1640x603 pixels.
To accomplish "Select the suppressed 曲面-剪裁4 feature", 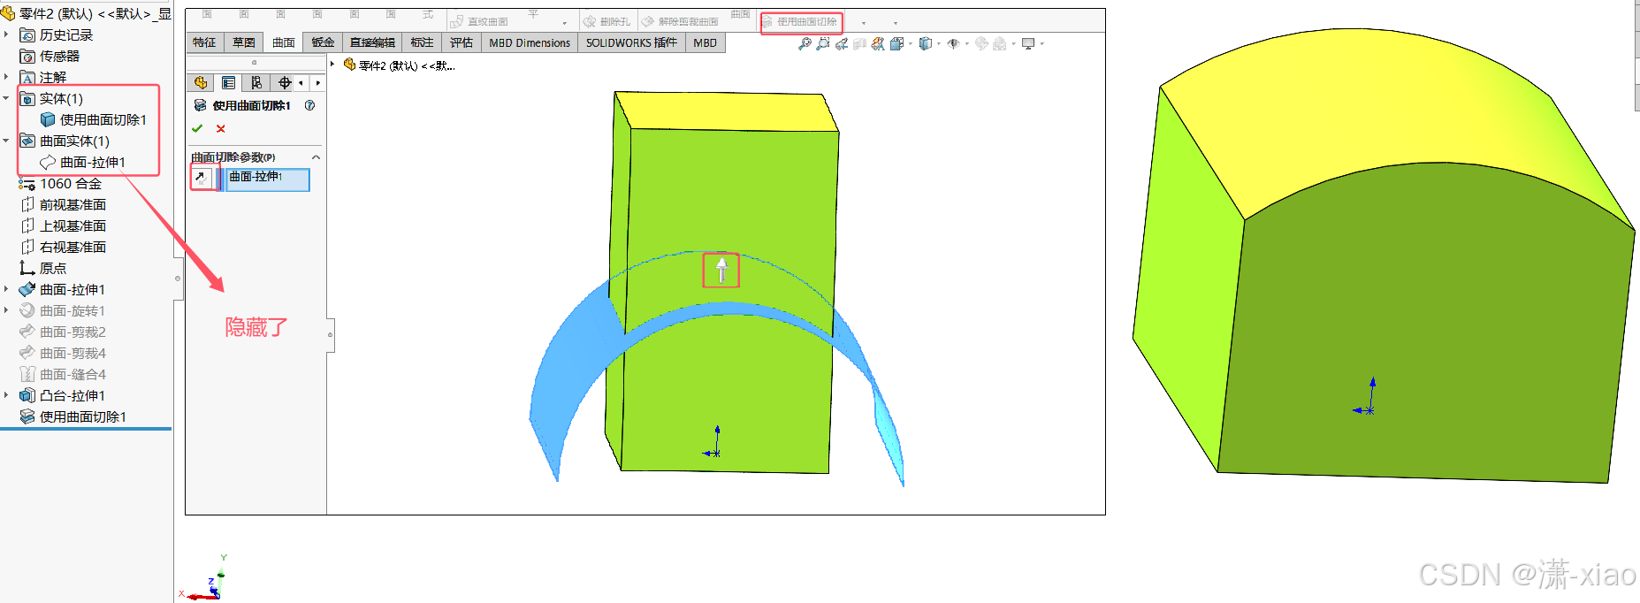I will pyautogui.click(x=62, y=354).
